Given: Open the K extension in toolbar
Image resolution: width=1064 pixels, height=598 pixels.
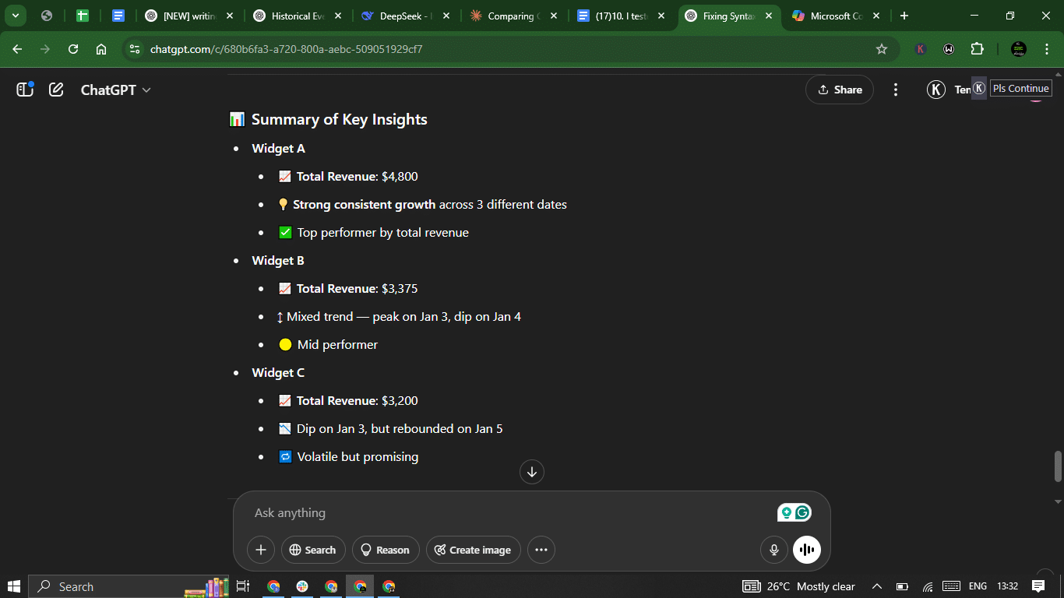Looking at the screenshot, I should 921,49.
